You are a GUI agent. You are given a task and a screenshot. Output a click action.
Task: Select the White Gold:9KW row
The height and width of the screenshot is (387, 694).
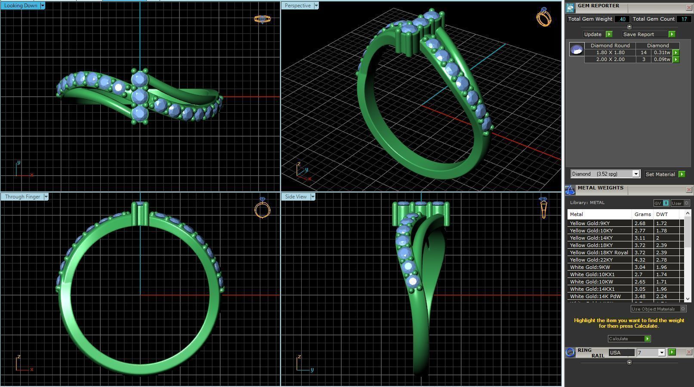tap(625, 267)
